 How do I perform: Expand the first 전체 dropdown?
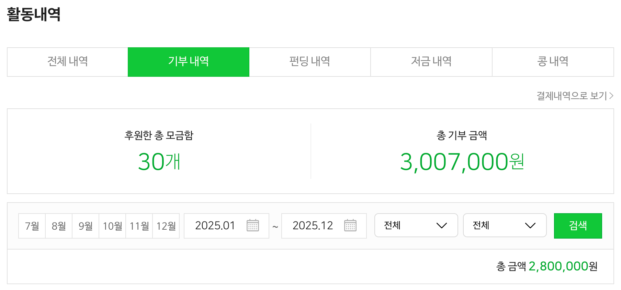[x=416, y=225]
